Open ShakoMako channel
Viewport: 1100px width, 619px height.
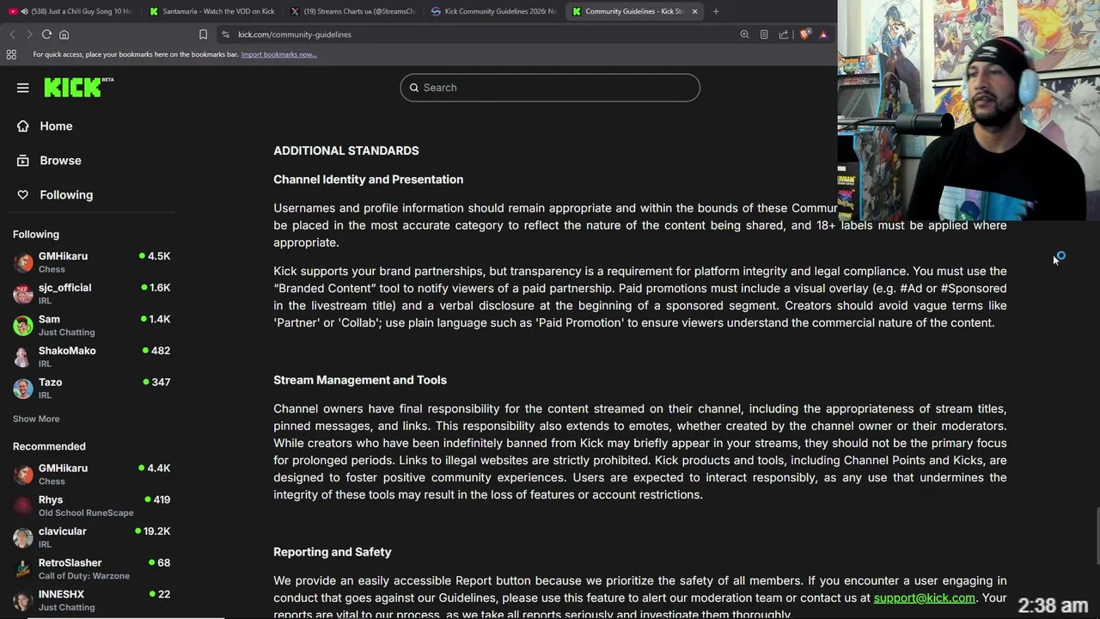click(92, 357)
